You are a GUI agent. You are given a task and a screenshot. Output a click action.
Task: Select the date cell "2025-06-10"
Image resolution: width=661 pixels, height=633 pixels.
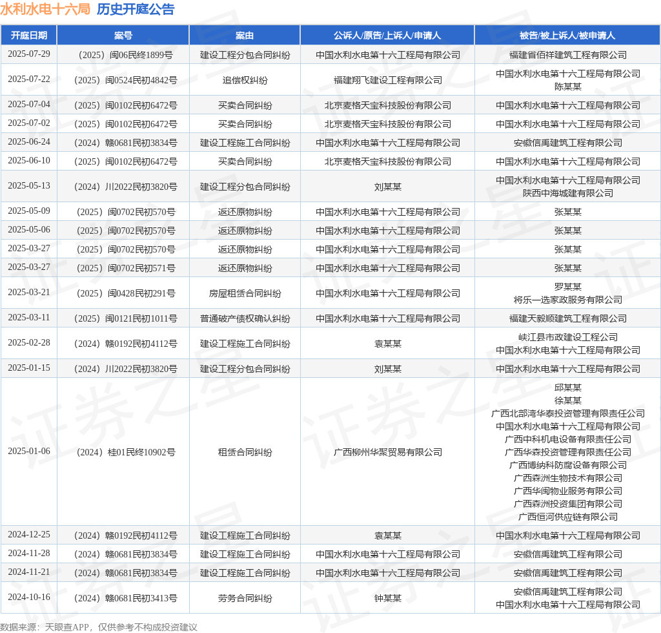(x=28, y=161)
